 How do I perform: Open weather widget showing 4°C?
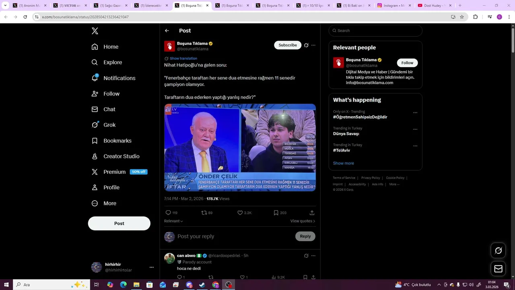[x=413, y=285]
